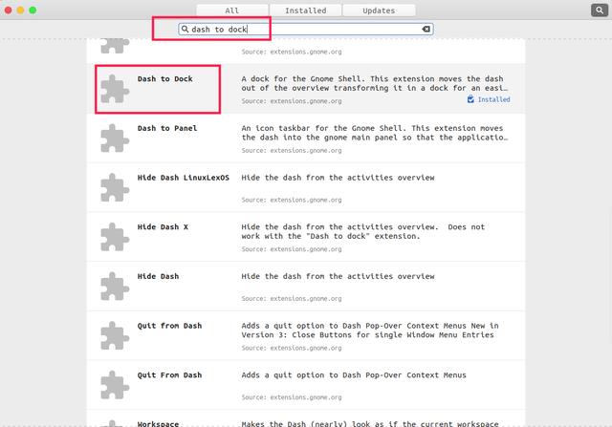
Task: Click the Dash to Panel description text
Action: tap(375, 133)
